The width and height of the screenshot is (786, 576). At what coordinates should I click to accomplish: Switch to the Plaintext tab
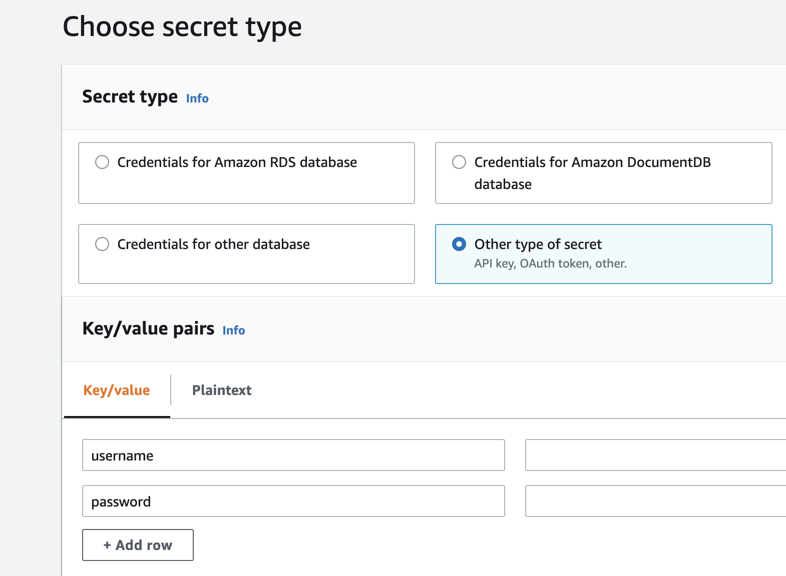tap(222, 390)
